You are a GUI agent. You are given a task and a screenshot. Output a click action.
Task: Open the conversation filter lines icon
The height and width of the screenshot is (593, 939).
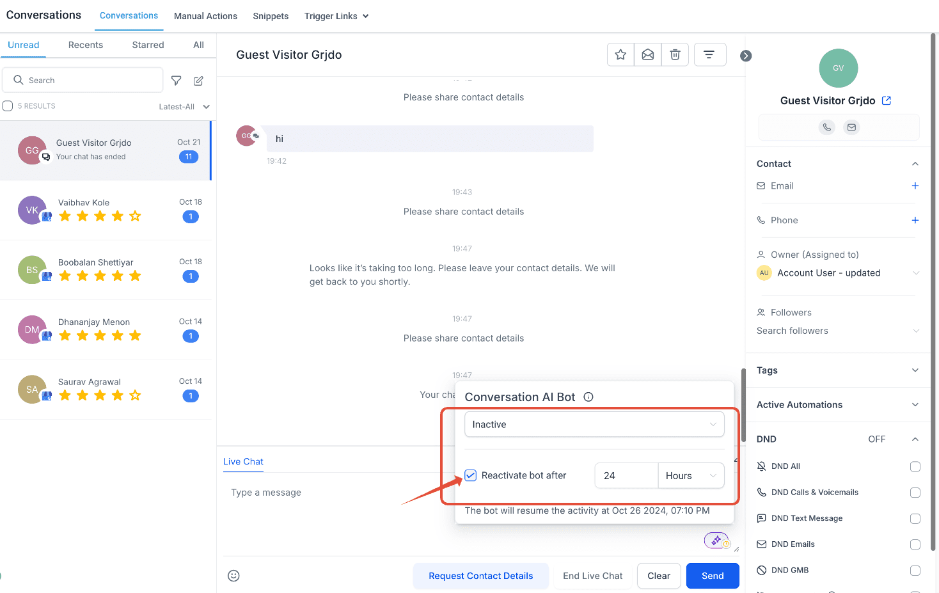point(709,55)
